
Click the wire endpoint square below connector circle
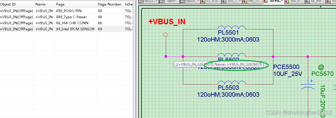[x=166, y=57]
